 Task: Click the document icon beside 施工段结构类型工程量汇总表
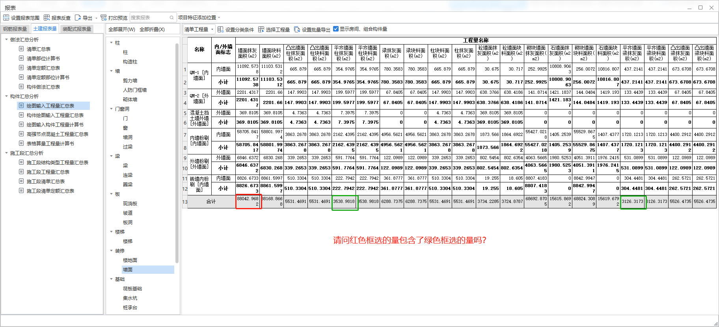coord(21,162)
